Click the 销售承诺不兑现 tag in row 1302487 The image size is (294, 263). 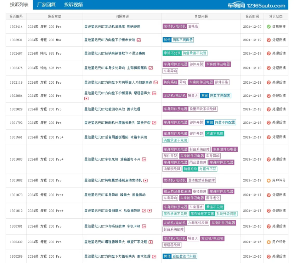click(x=194, y=53)
